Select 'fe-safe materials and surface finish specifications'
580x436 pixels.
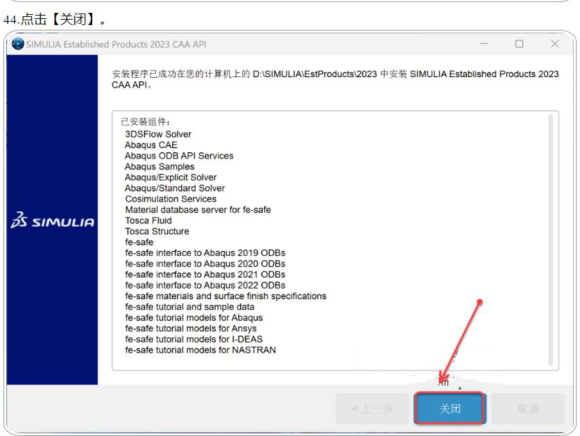[x=226, y=296]
